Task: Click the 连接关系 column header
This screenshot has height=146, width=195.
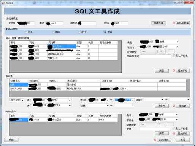Action: pyautogui.click(x=19, y=81)
